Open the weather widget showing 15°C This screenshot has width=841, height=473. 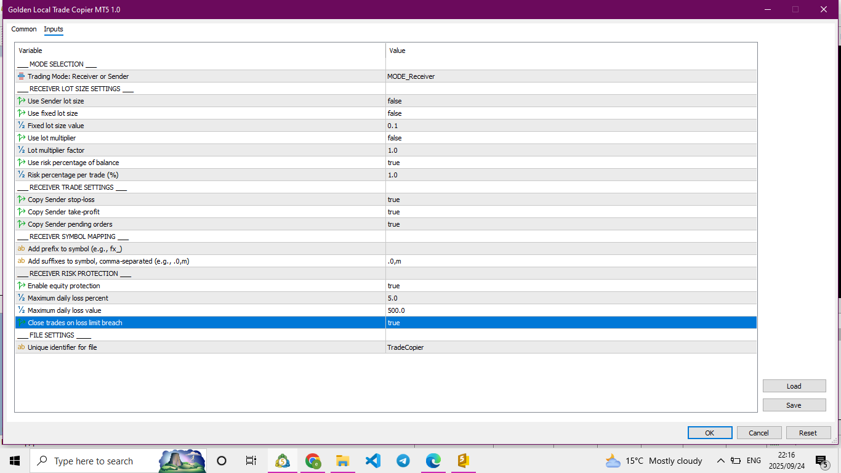(653, 461)
